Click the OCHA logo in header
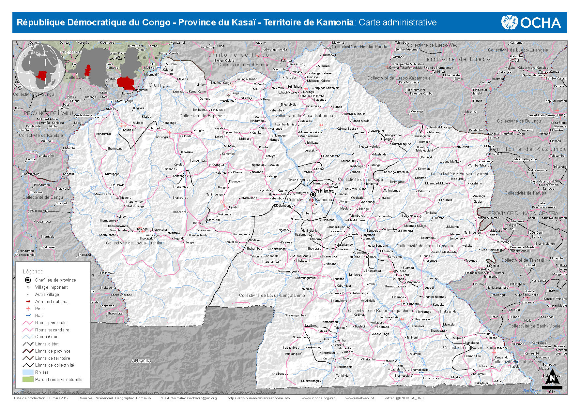Viewport: 580px width, 407px height. coord(531,22)
